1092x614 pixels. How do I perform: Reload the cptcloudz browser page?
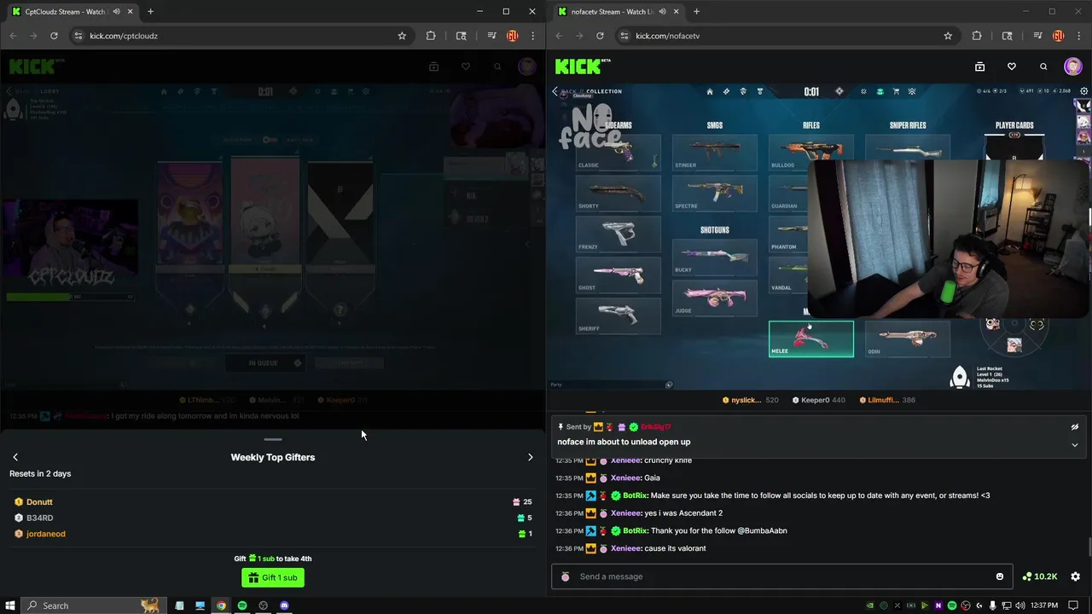(54, 36)
